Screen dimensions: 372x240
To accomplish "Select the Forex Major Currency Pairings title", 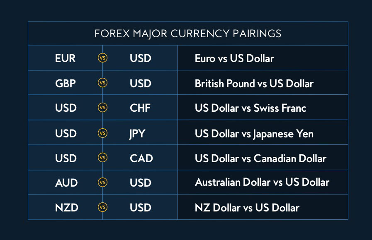I will 188,34.
